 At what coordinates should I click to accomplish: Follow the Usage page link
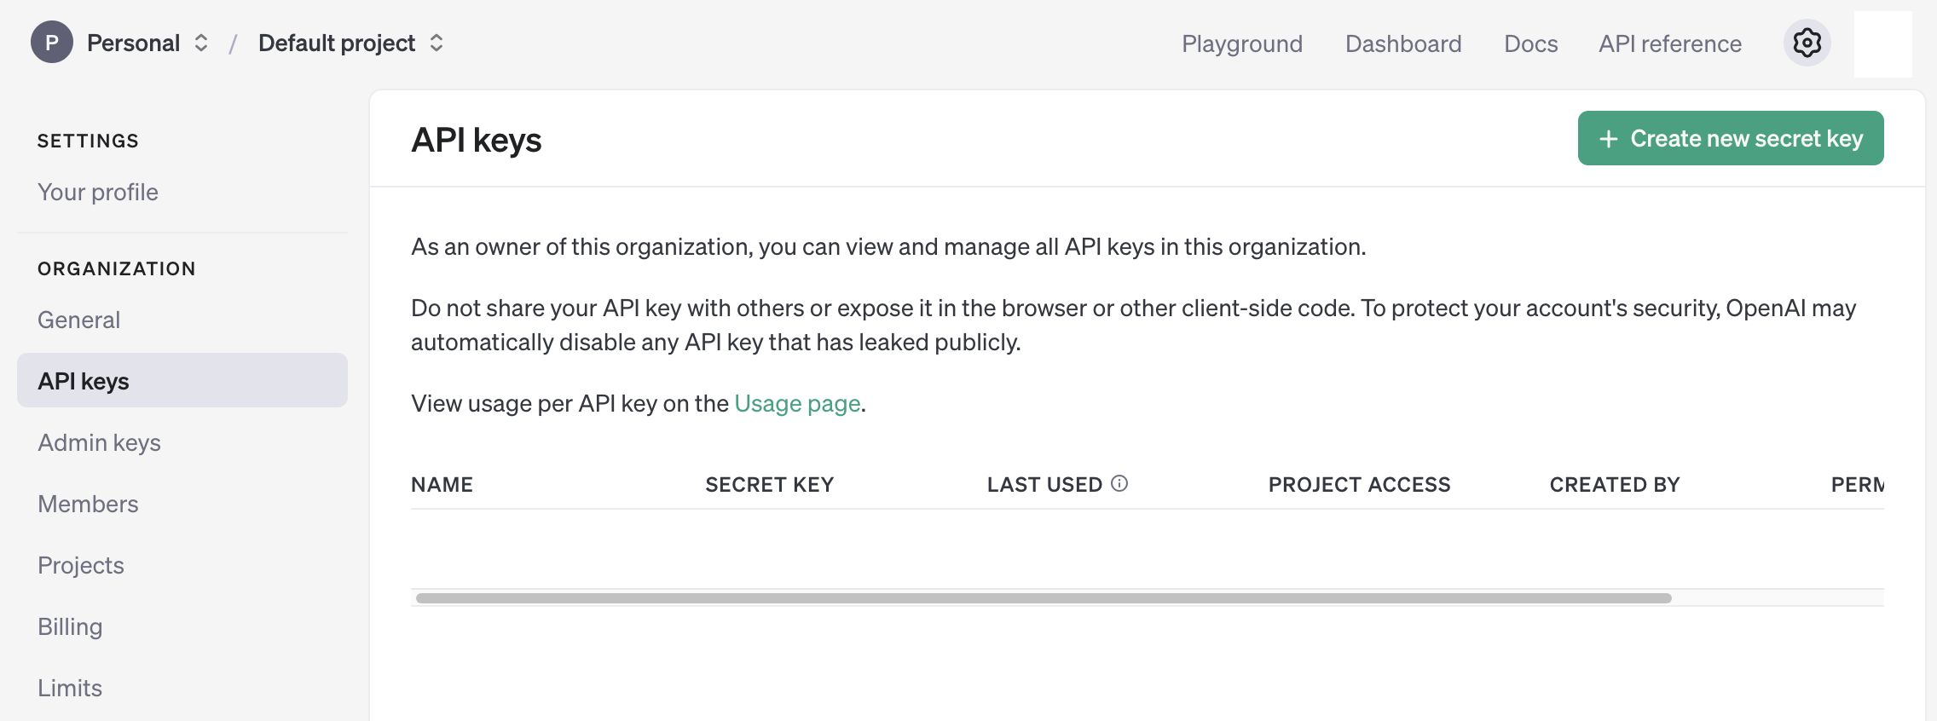797,403
